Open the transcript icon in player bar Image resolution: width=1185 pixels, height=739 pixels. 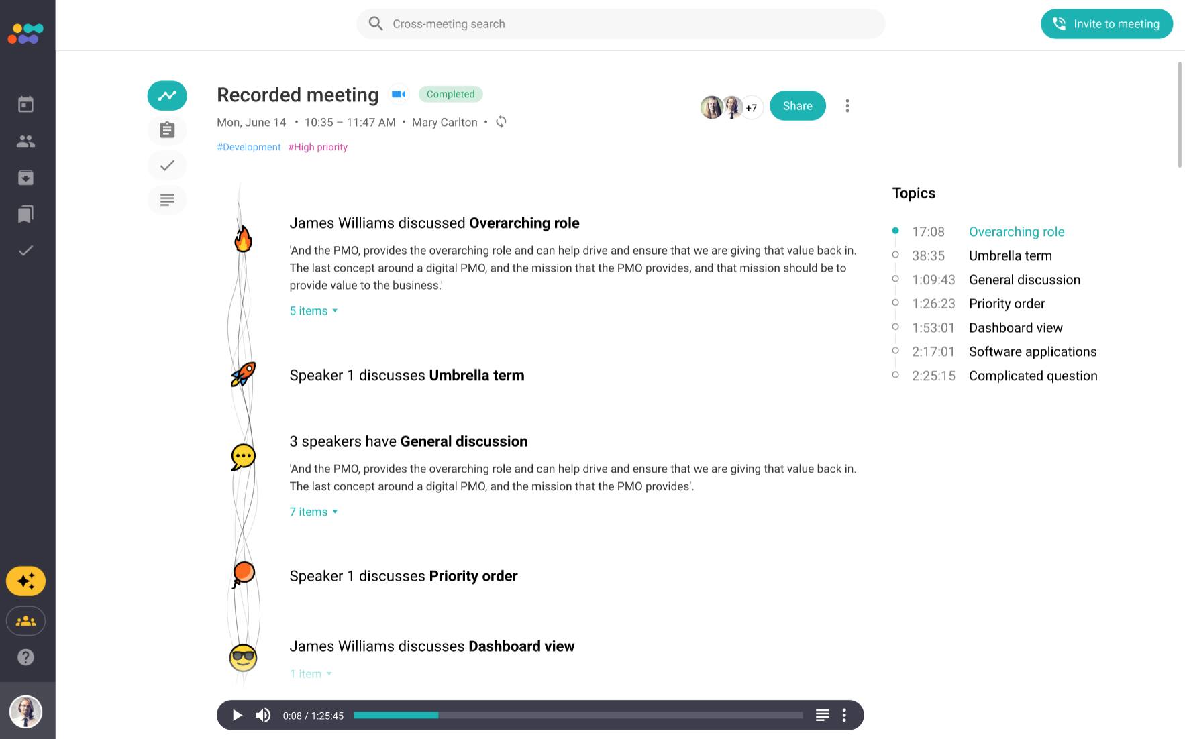coord(822,716)
